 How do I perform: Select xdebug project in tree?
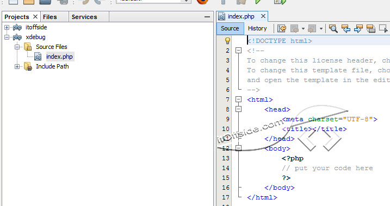[x=35, y=37]
